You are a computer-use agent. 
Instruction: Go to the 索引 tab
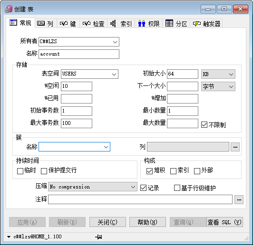pyautogui.click(x=121, y=24)
